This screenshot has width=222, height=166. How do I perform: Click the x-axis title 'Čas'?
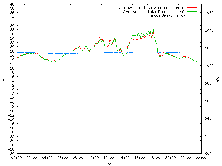point(109,164)
